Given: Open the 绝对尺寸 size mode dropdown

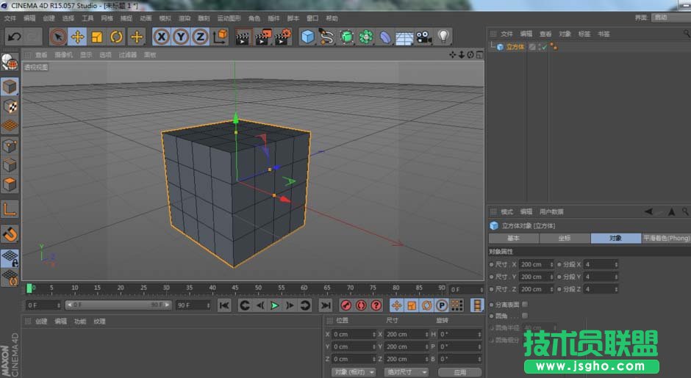Looking at the screenshot, I should pyautogui.click(x=406, y=372).
